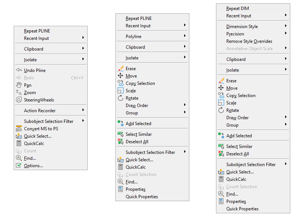Click the Add Selected icon in right menu

pyautogui.click(x=221, y=135)
